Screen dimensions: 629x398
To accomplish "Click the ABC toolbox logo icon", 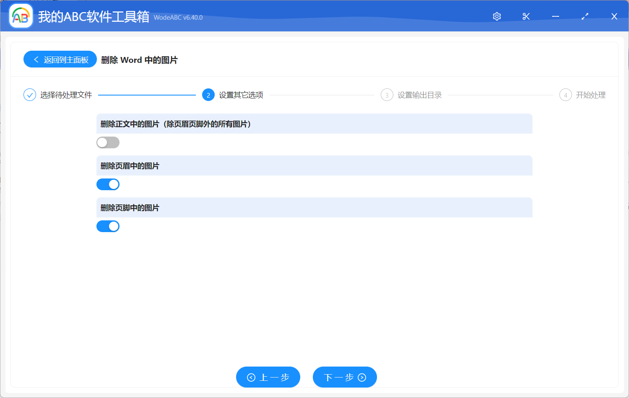I will click(x=21, y=16).
